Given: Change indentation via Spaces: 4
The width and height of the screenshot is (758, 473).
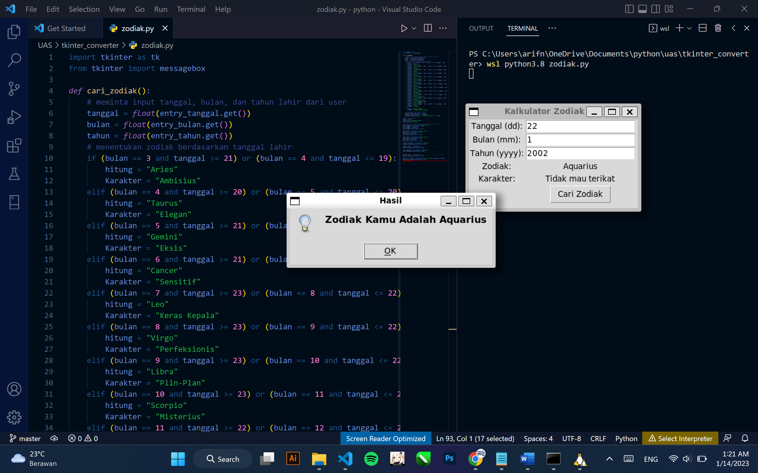Looking at the screenshot, I should coord(538,438).
